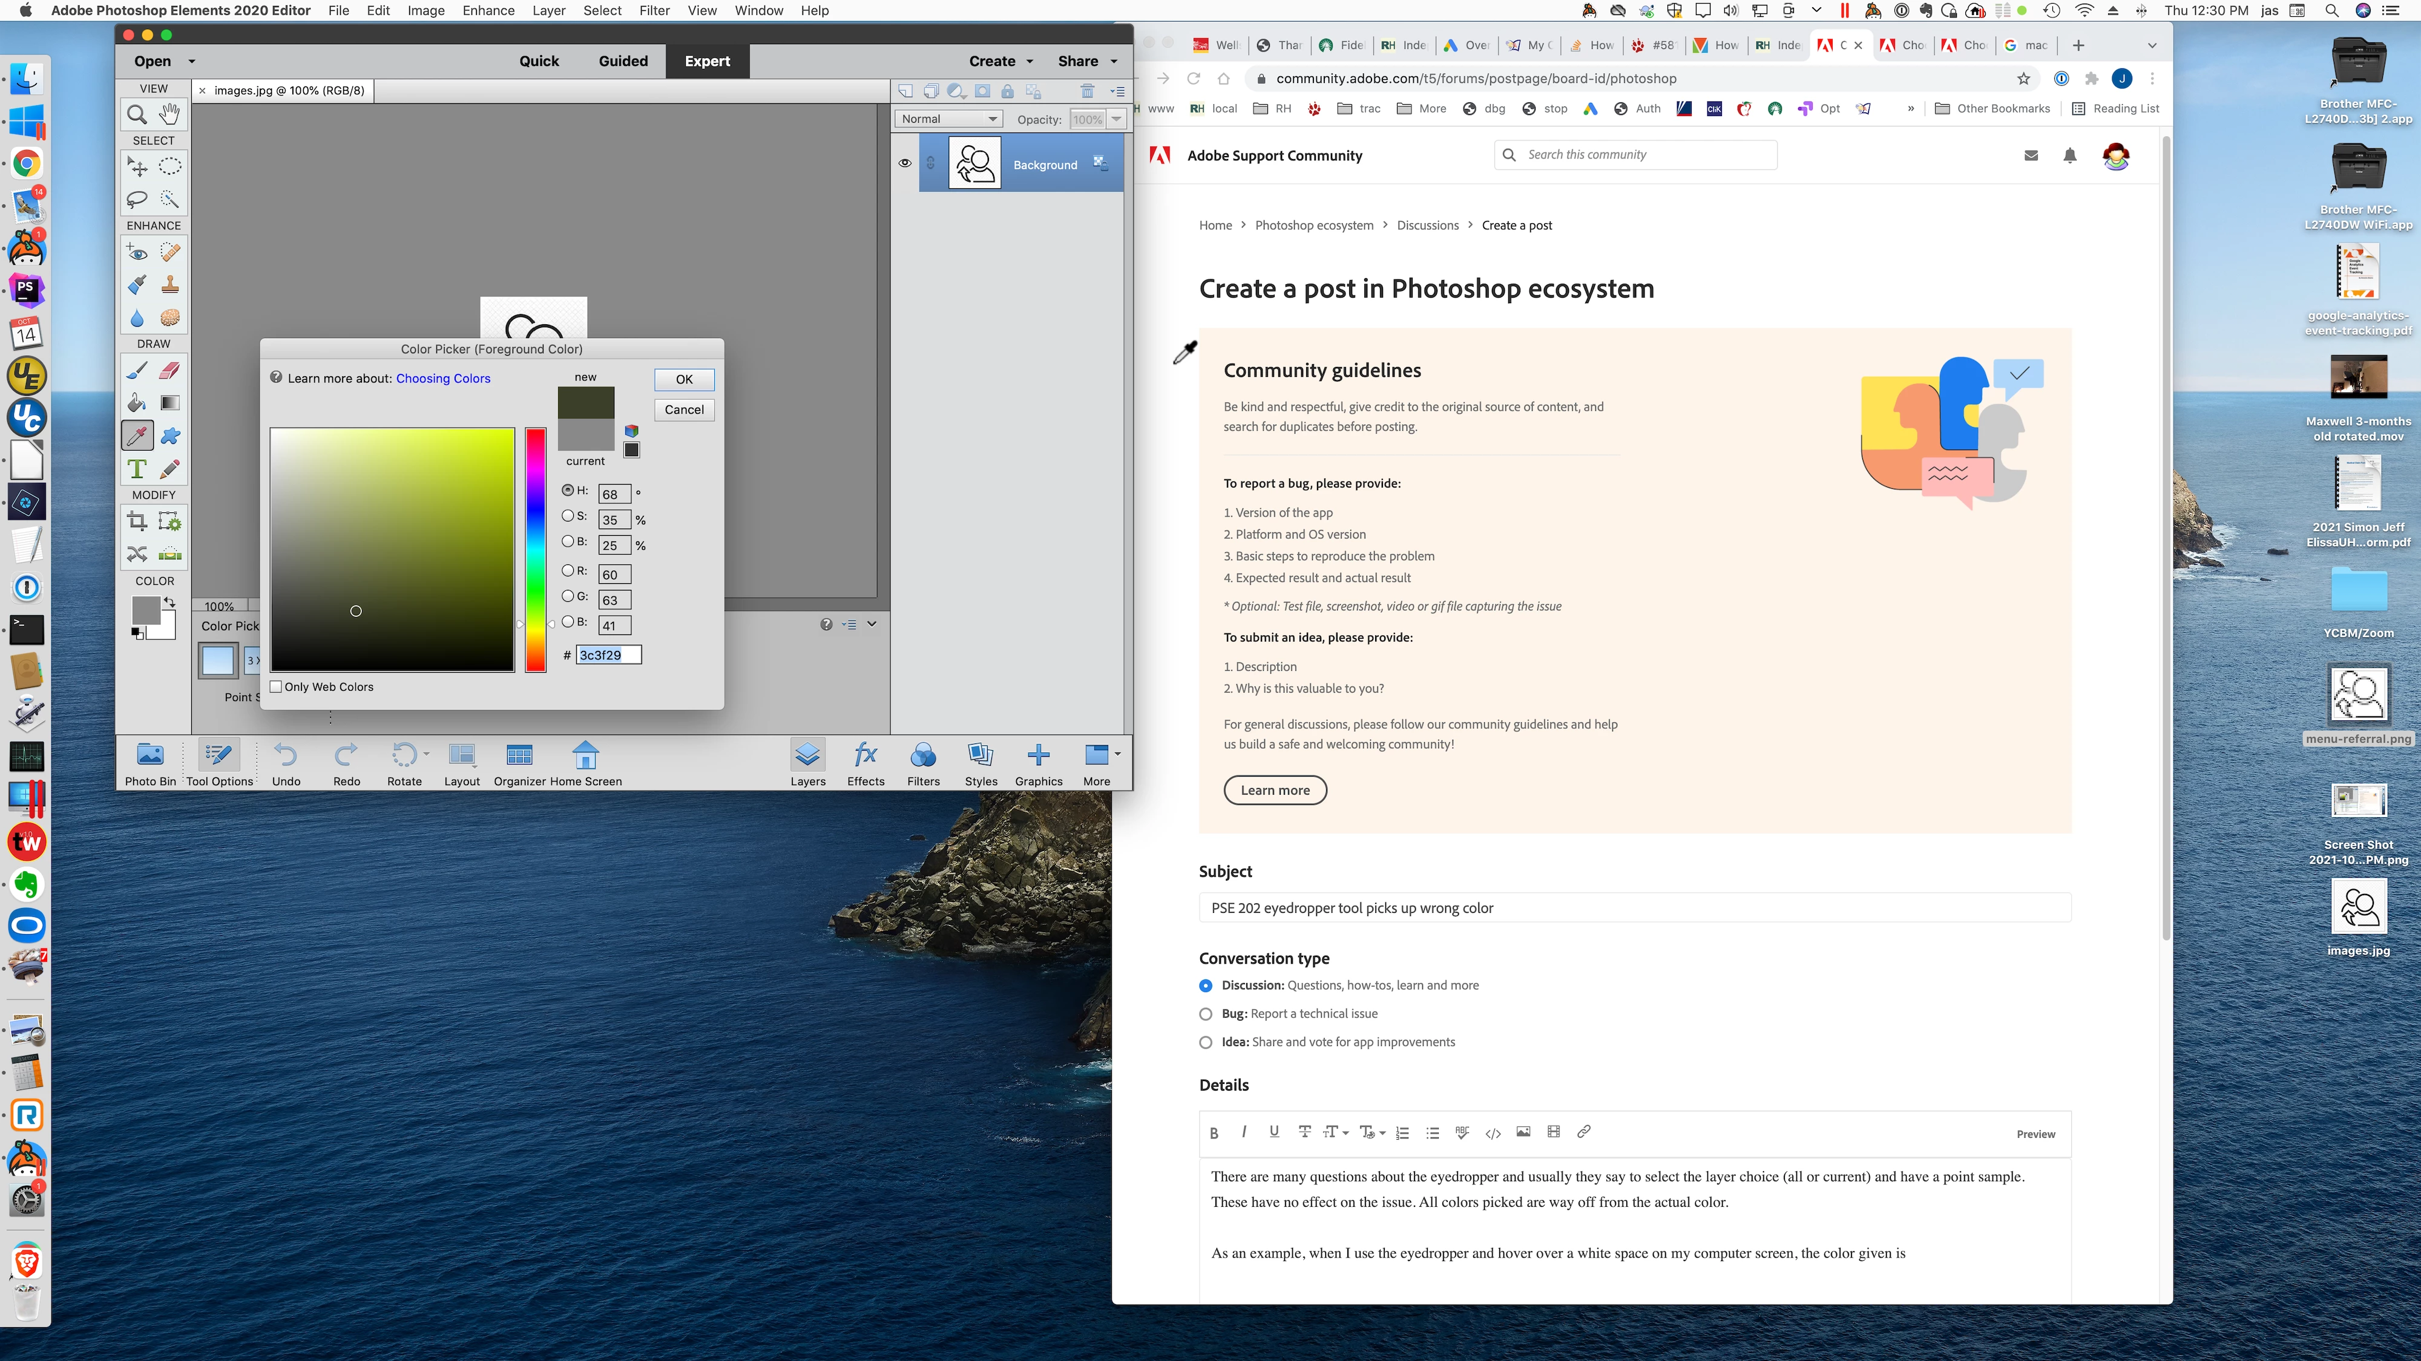
Task: Click the Choosing Colors link
Action: (442, 379)
